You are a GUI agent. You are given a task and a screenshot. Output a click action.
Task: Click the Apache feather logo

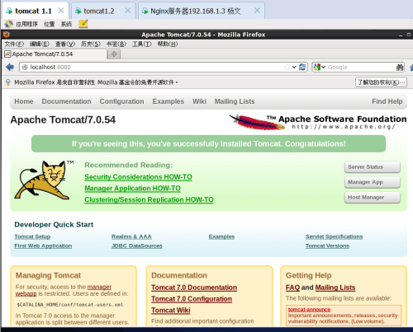257,123
